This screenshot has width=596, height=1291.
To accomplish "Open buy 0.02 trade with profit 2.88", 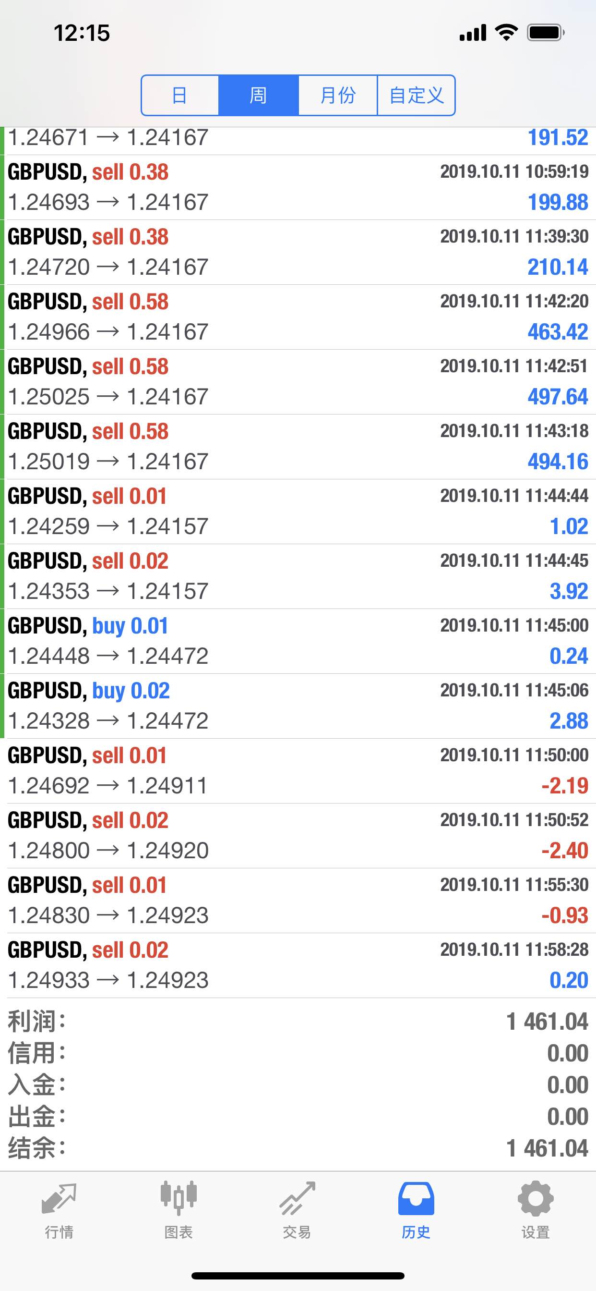I will click(298, 706).
